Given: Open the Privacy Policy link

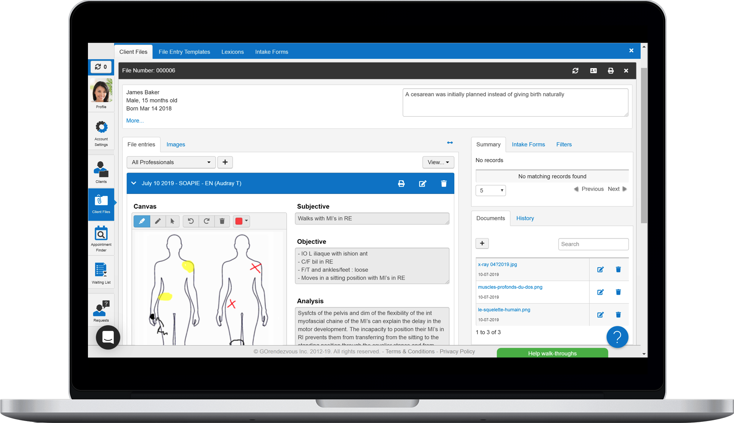Looking at the screenshot, I should [457, 351].
